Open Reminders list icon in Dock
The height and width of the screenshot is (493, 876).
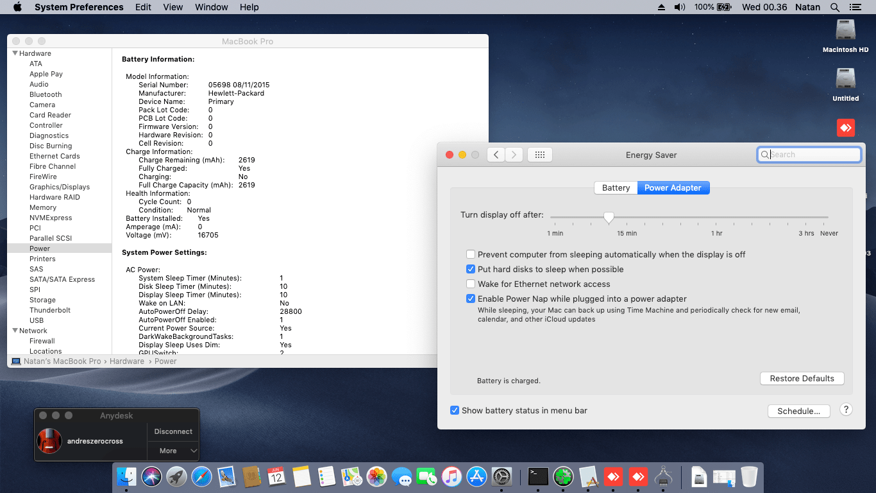[x=326, y=476]
